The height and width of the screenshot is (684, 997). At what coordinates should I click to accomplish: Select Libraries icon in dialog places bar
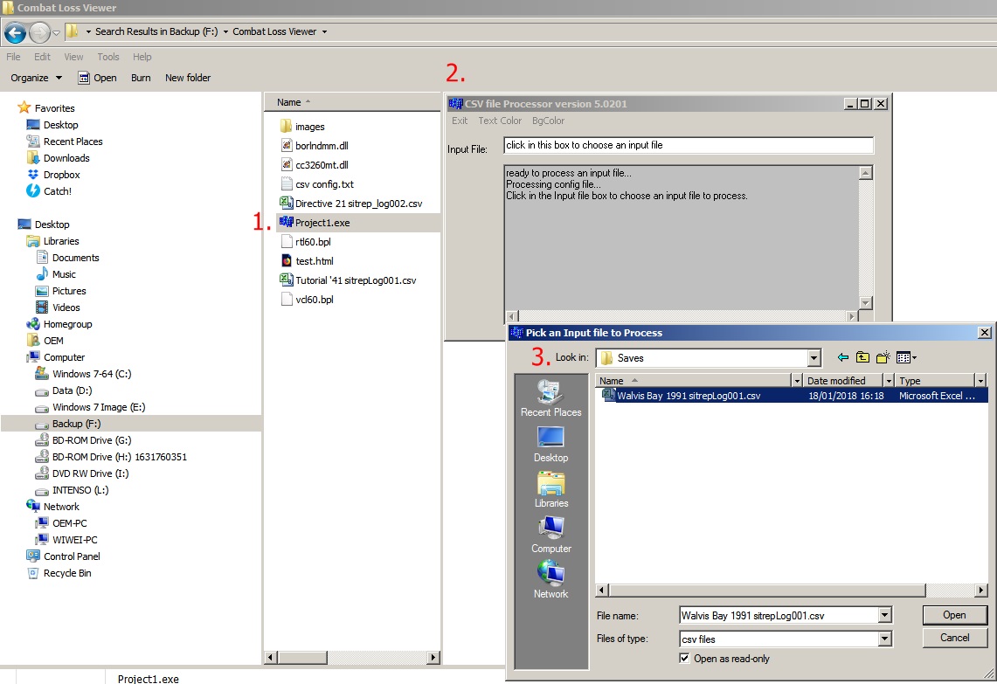550,489
